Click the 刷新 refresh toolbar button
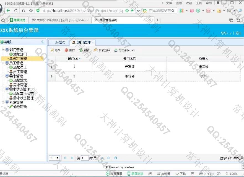This screenshot has width=244, height=177. [84, 50]
